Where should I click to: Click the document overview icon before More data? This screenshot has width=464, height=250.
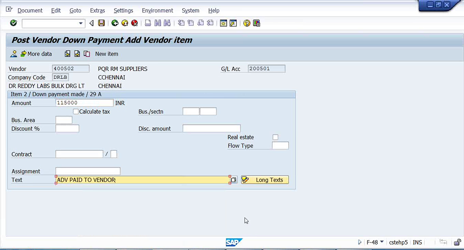click(14, 54)
